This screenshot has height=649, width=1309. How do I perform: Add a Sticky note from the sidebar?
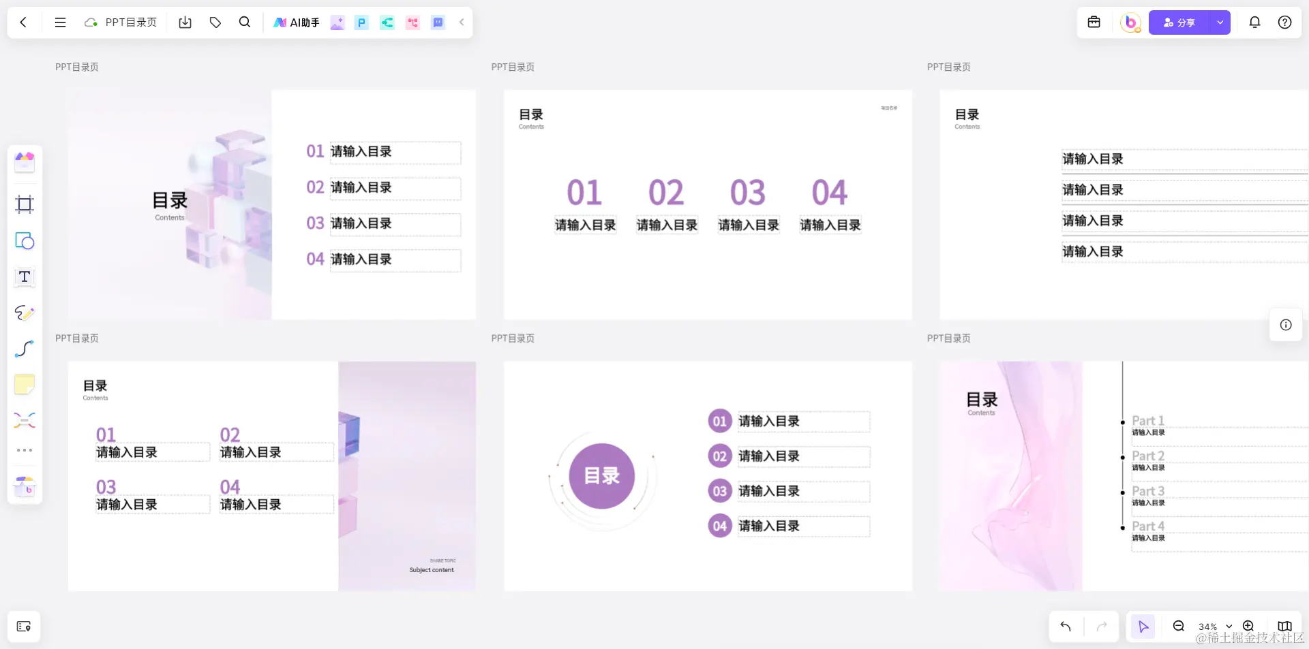(24, 384)
